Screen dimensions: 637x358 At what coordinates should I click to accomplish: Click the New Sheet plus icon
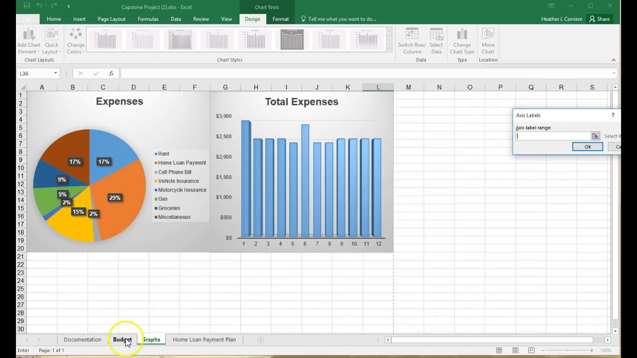tap(260, 340)
